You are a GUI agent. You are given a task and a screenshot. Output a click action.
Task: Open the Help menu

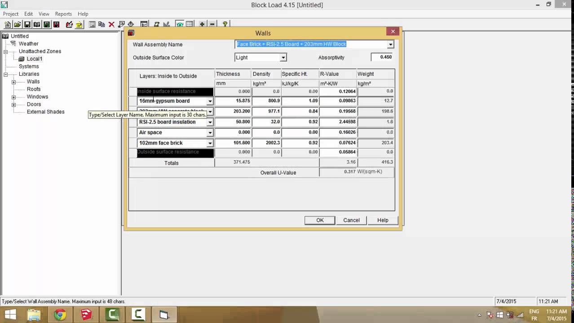(x=83, y=14)
